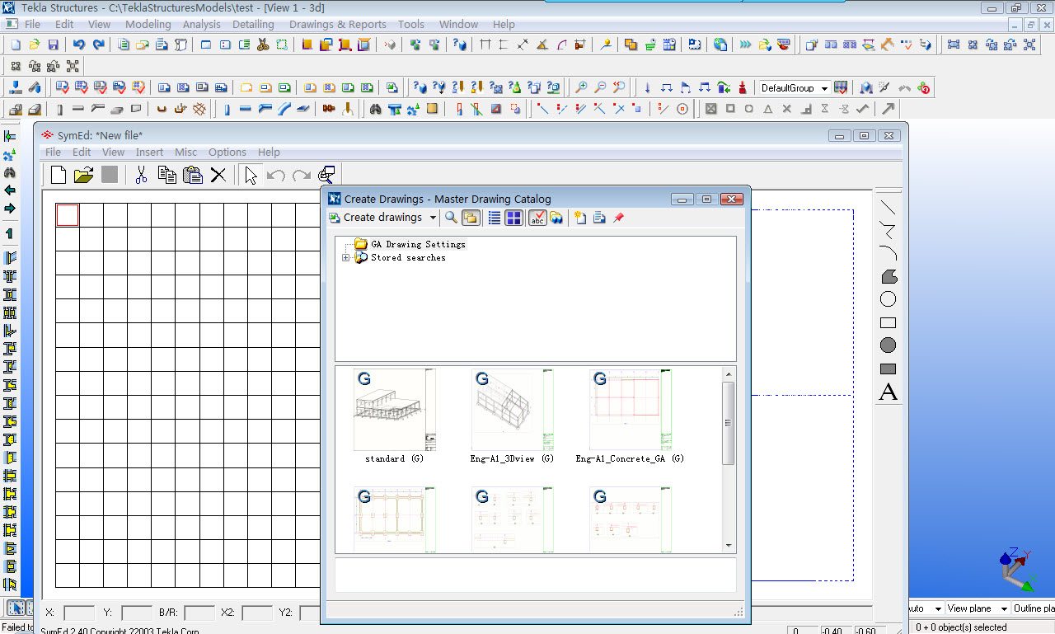Select the line drawing tool in SymEd
Image resolution: width=1055 pixels, height=634 pixels.
pos(888,208)
